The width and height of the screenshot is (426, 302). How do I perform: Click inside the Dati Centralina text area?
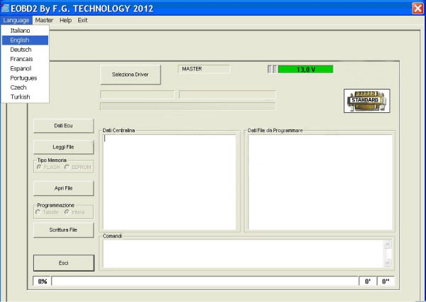click(x=169, y=181)
